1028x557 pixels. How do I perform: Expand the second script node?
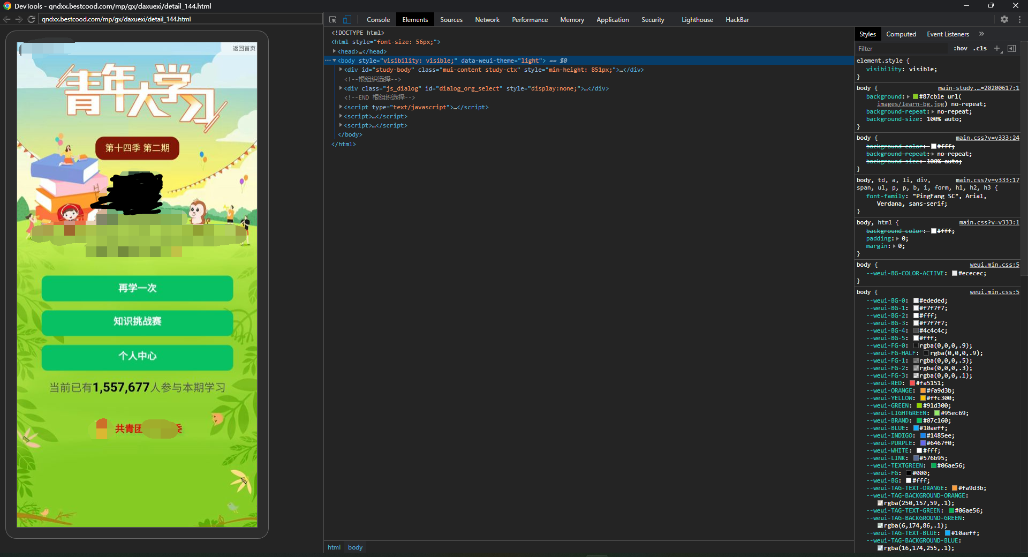341,116
